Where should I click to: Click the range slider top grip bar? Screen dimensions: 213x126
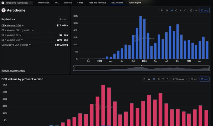click(x=141, y=66)
